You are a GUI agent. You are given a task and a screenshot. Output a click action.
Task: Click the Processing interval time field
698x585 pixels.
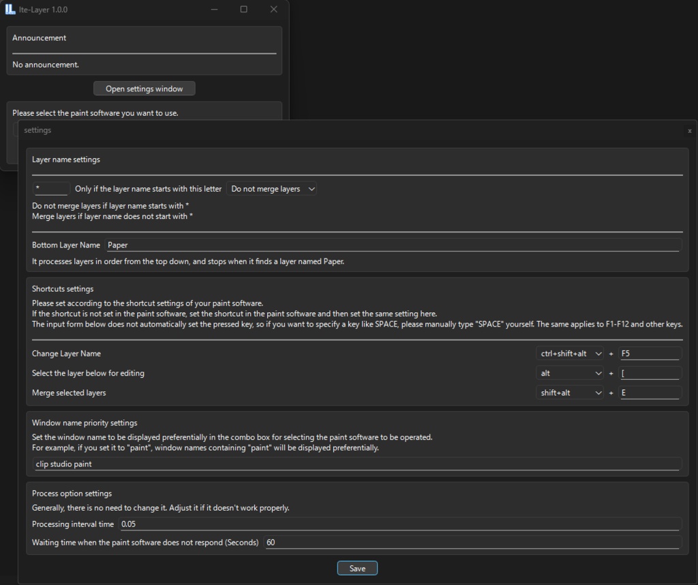400,524
